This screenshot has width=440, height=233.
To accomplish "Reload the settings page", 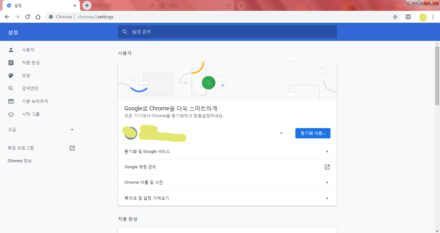I will point(28,17).
